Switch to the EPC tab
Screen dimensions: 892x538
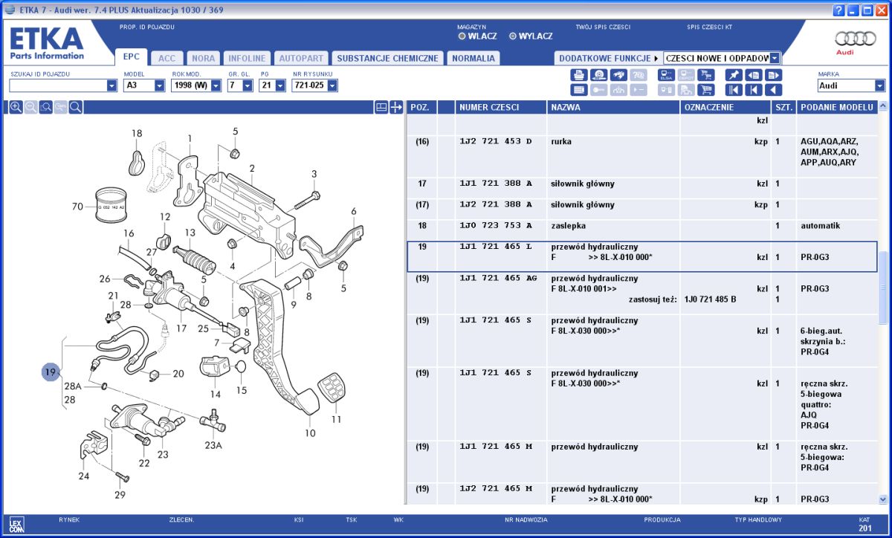point(132,57)
